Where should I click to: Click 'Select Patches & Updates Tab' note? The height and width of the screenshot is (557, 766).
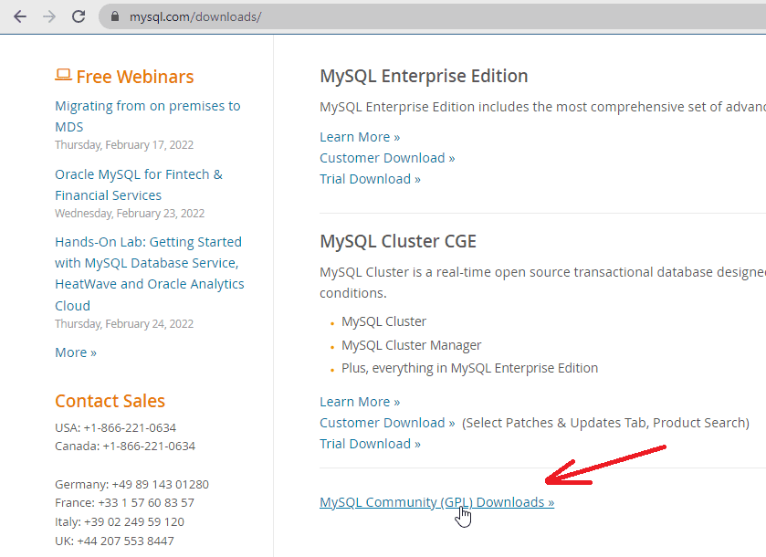point(605,423)
